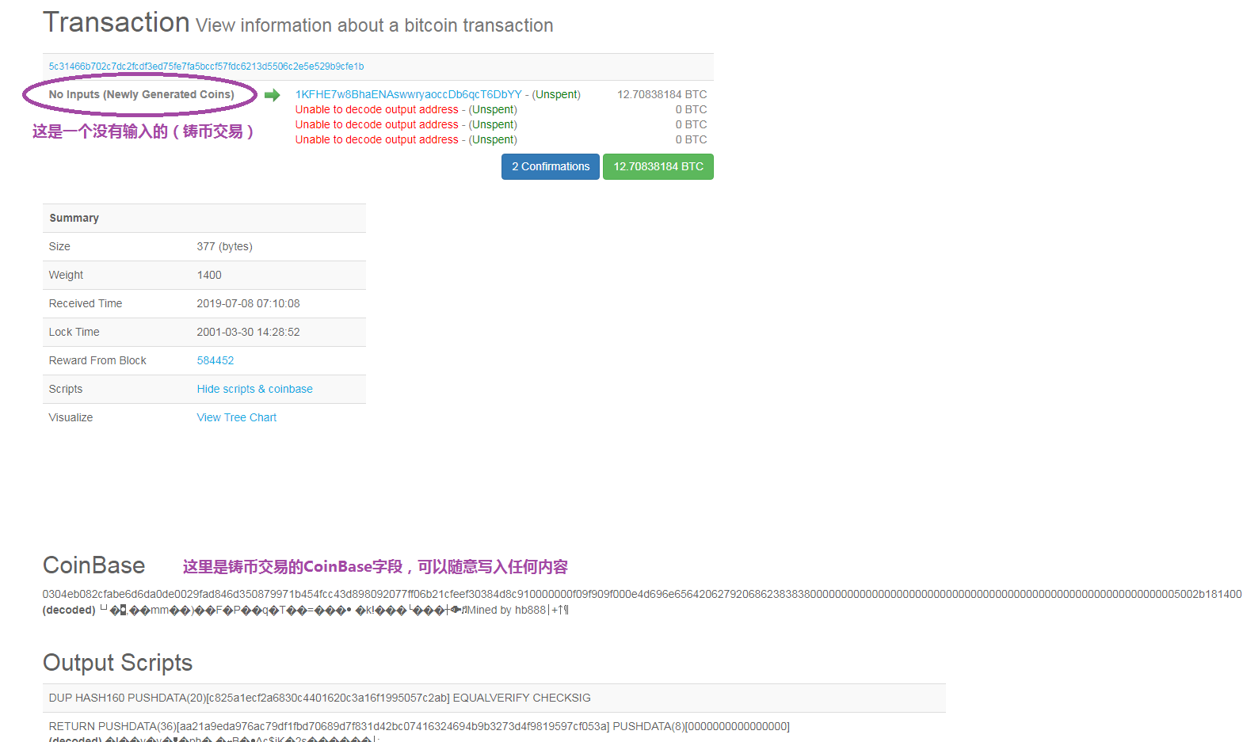Screen dimensions: 1247x742
Task: Click the CoinBase section heading
Action: 93,565
